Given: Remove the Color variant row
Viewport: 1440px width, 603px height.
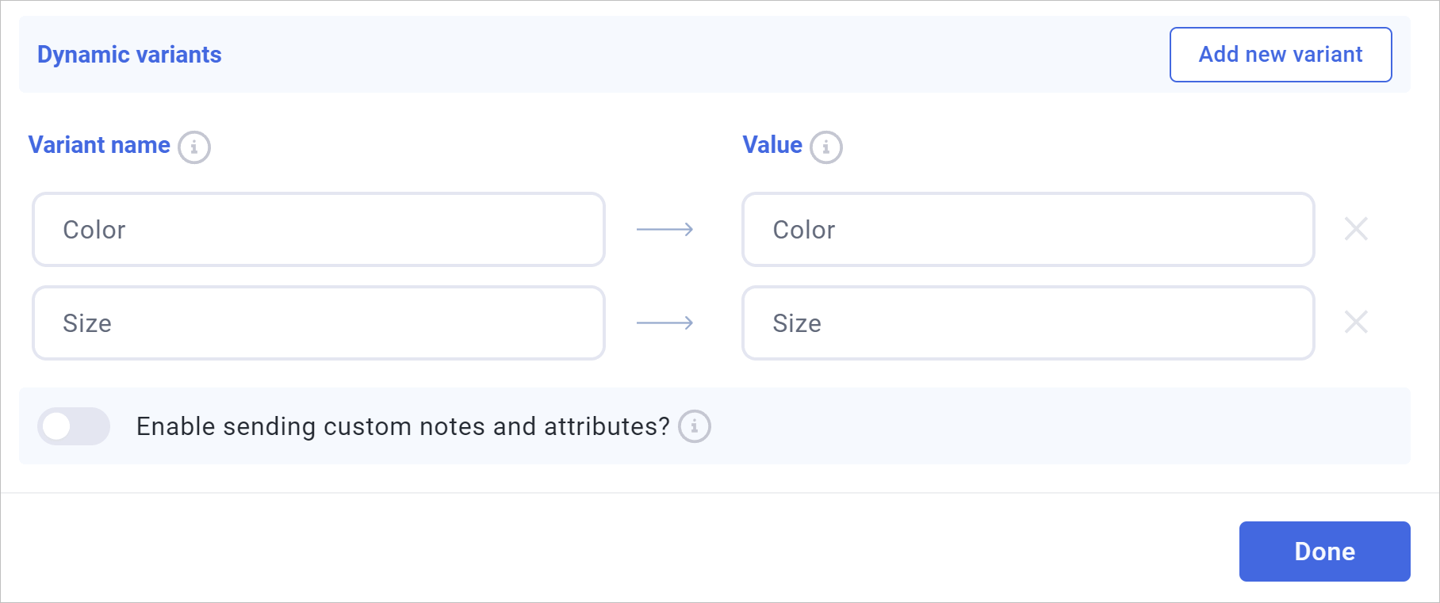Looking at the screenshot, I should point(1356,229).
